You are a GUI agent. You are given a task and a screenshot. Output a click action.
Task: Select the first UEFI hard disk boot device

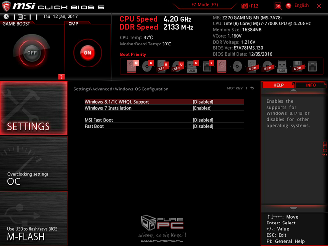pos(132,66)
